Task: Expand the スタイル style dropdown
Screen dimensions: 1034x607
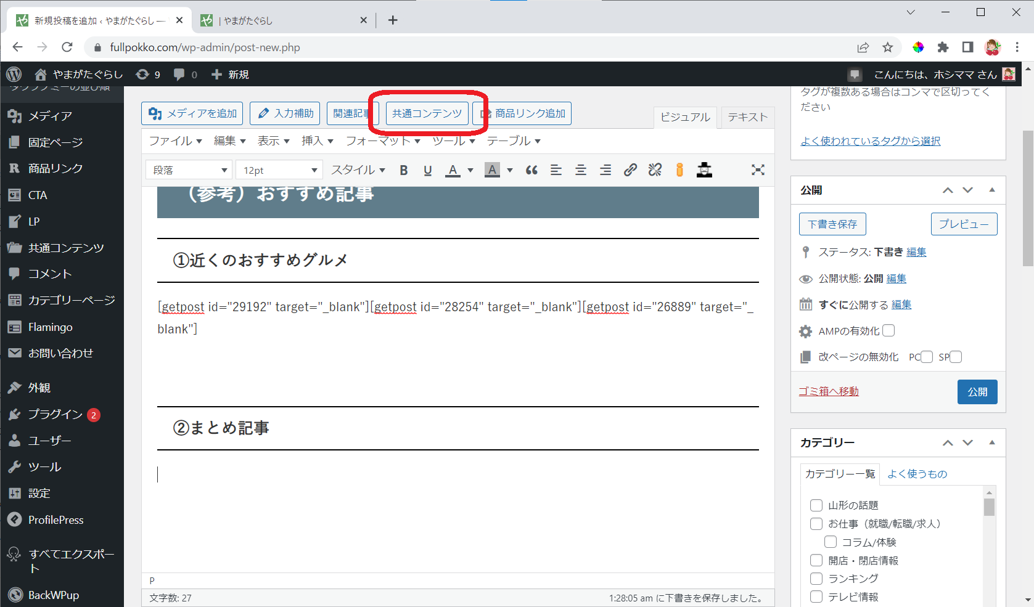Action: (358, 170)
